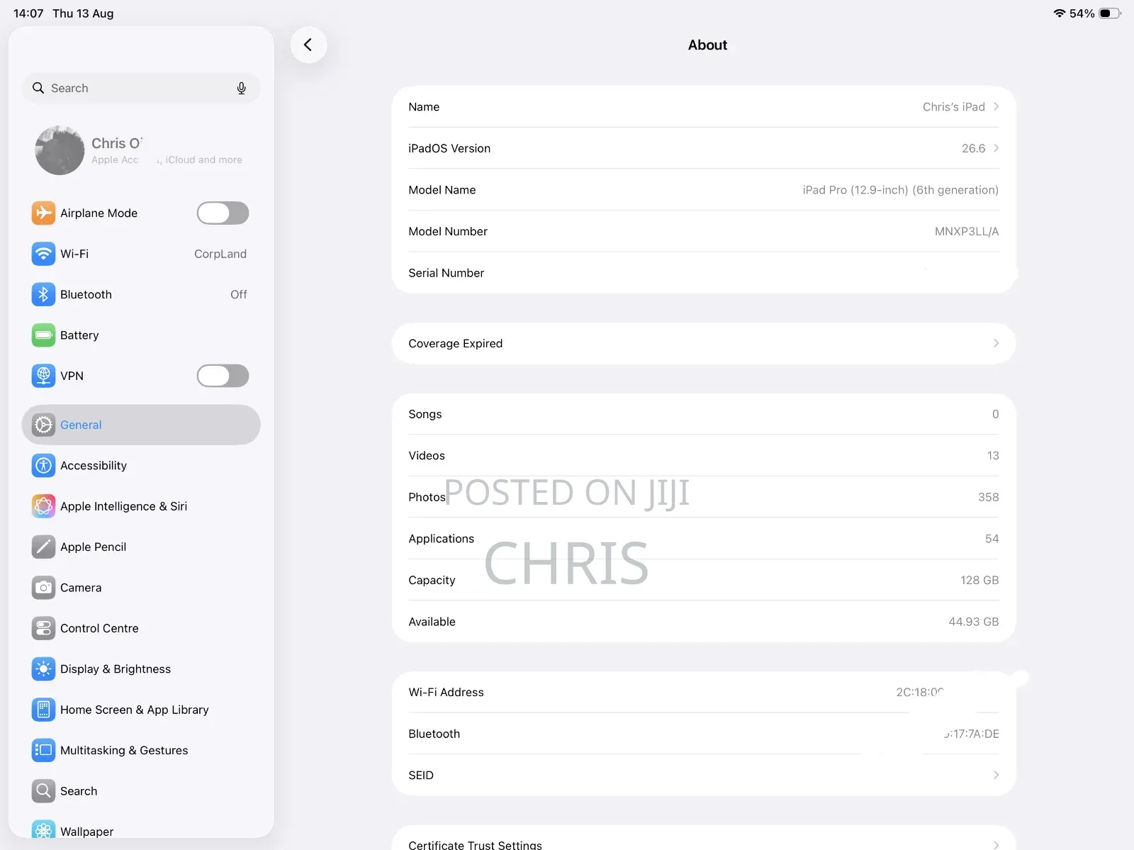1134x850 pixels.
Task: Turn on the VPN switch
Action: (x=223, y=376)
